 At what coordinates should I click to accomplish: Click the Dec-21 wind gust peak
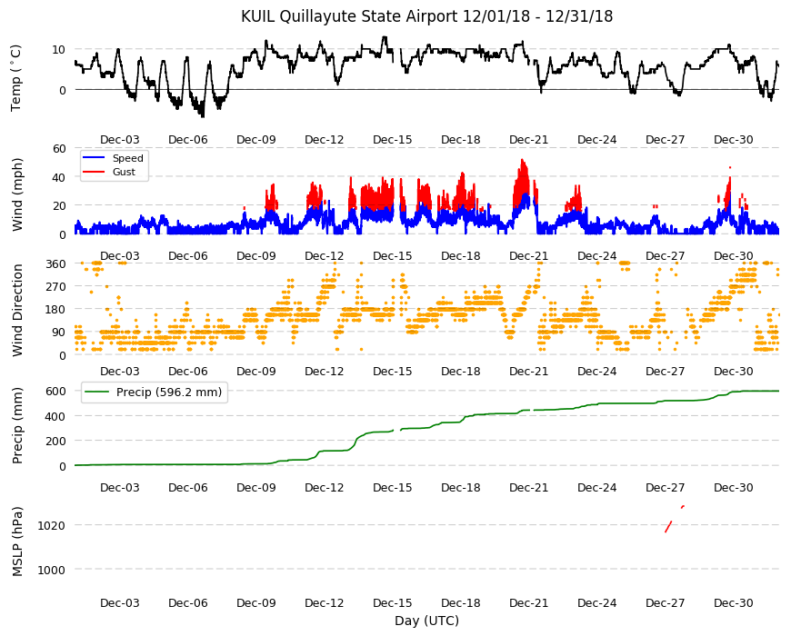pos(523,161)
